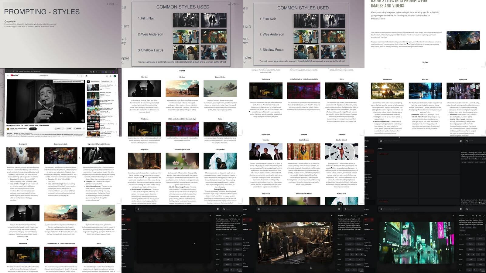Click the browser back arrow above YouTube
The height and width of the screenshot is (273, 486).
point(7,71)
